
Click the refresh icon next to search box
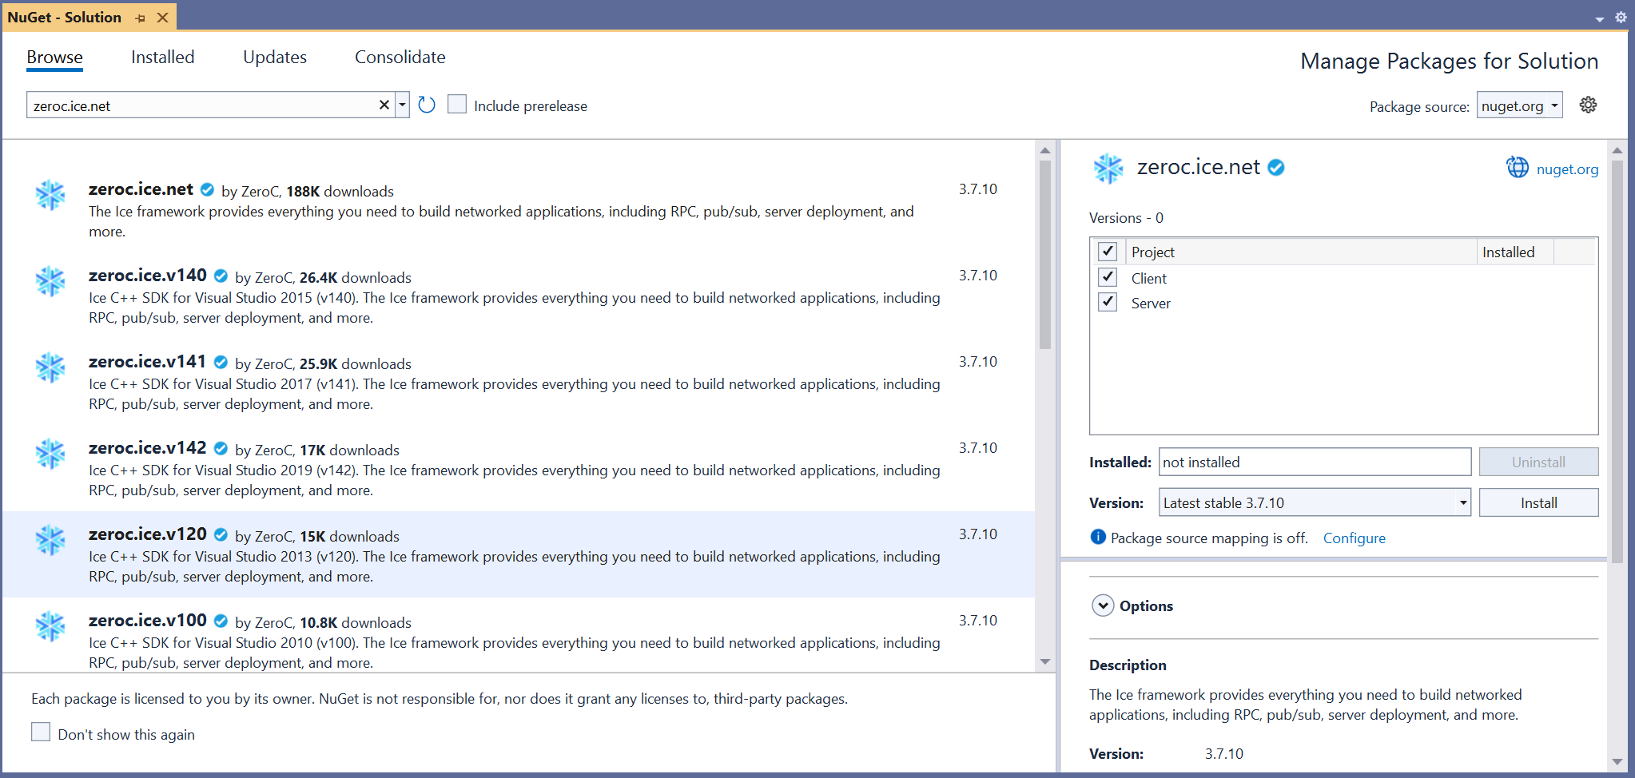coord(427,105)
